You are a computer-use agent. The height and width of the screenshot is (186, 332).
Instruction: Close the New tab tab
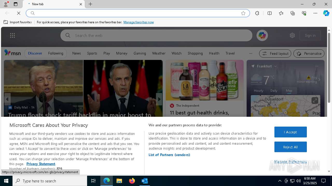[81, 4]
